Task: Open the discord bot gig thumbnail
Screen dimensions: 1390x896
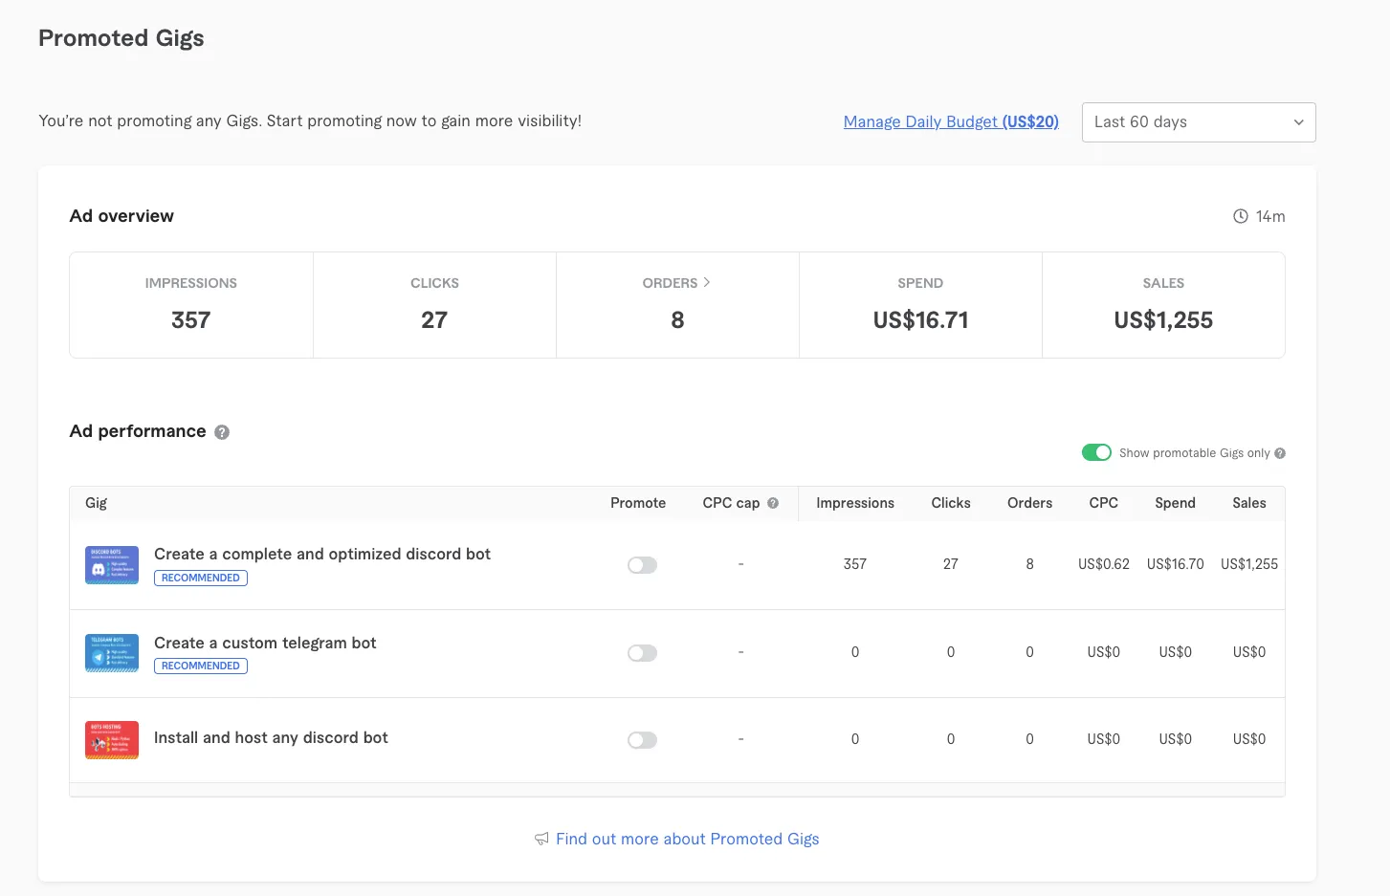Action: click(112, 565)
